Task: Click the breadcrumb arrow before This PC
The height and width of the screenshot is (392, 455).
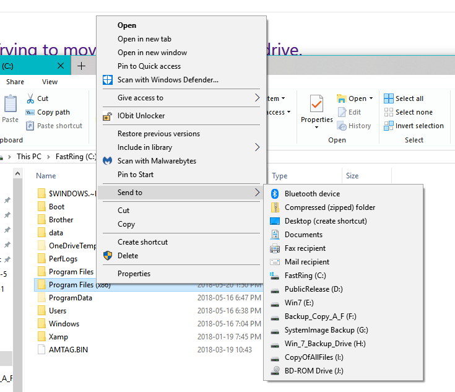Action: (x=9, y=157)
